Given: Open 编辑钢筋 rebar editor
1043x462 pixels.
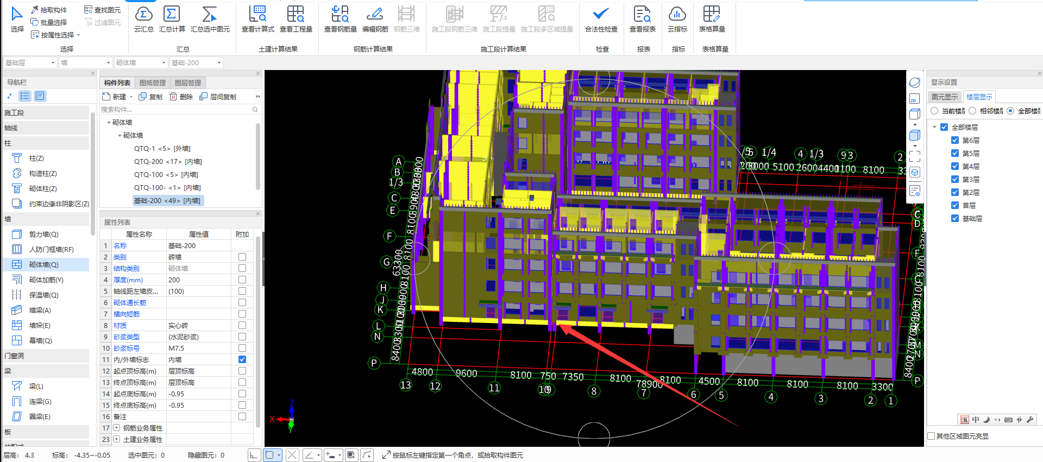Looking at the screenshot, I should point(375,20).
